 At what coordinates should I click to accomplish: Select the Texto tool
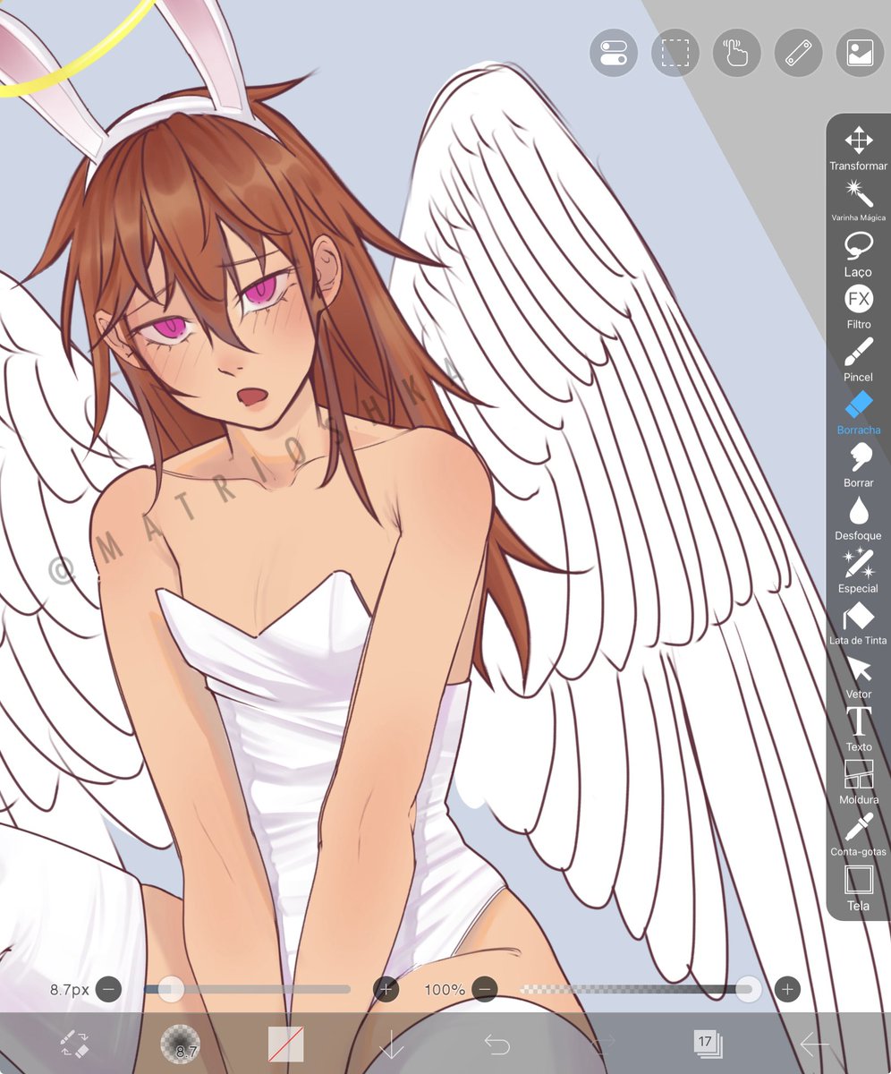(x=859, y=729)
